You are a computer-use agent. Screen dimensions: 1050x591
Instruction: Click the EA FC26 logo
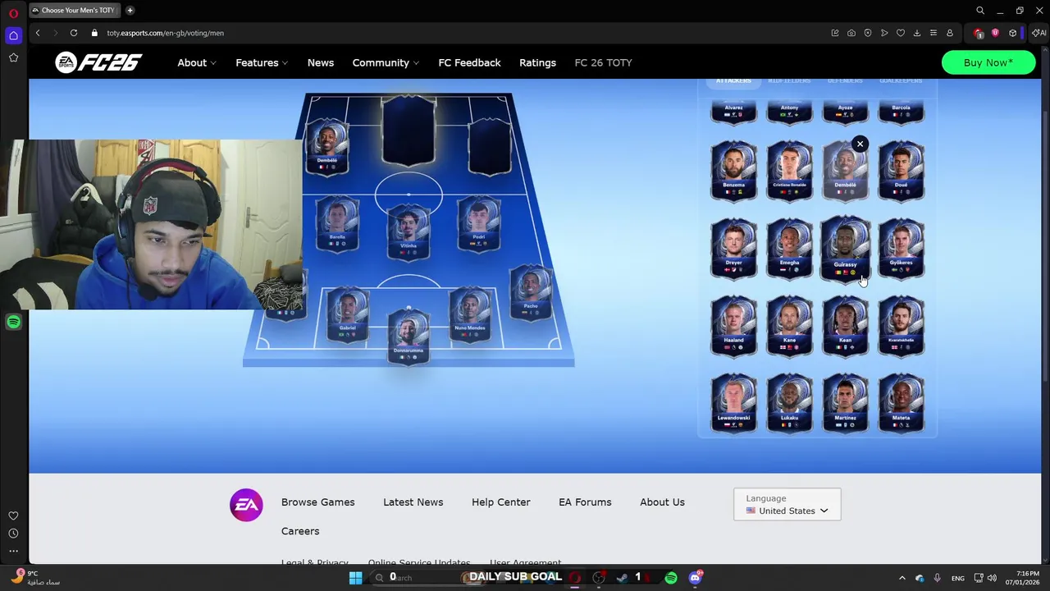pos(98,62)
